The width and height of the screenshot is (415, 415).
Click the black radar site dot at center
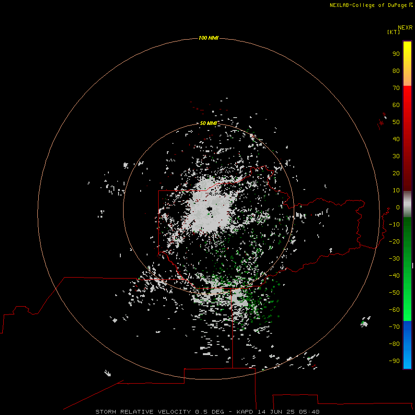(x=210, y=209)
